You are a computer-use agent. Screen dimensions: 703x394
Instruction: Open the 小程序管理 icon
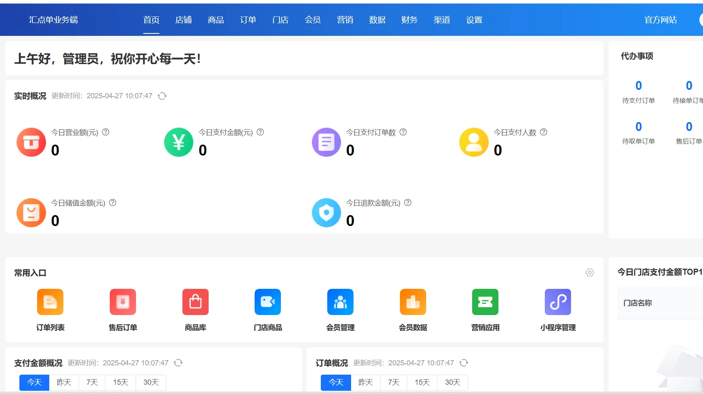(x=557, y=302)
